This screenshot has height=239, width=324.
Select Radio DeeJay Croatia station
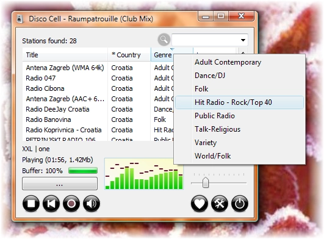click(57, 109)
